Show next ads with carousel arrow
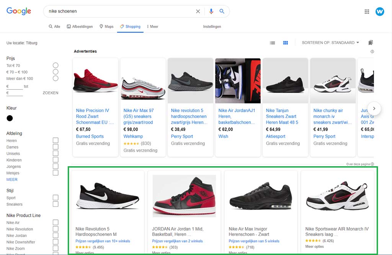 click(x=374, y=108)
